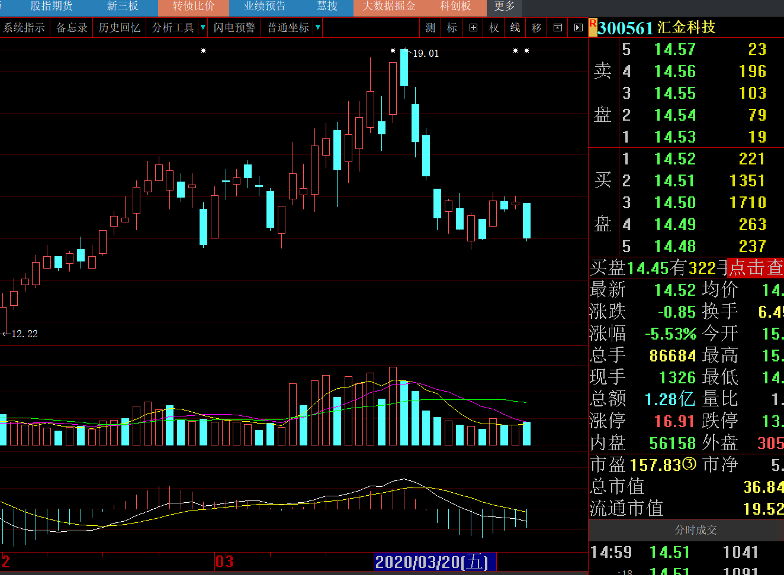Click the 涨幅 value -5.53%
784x575 pixels.
tap(670, 334)
